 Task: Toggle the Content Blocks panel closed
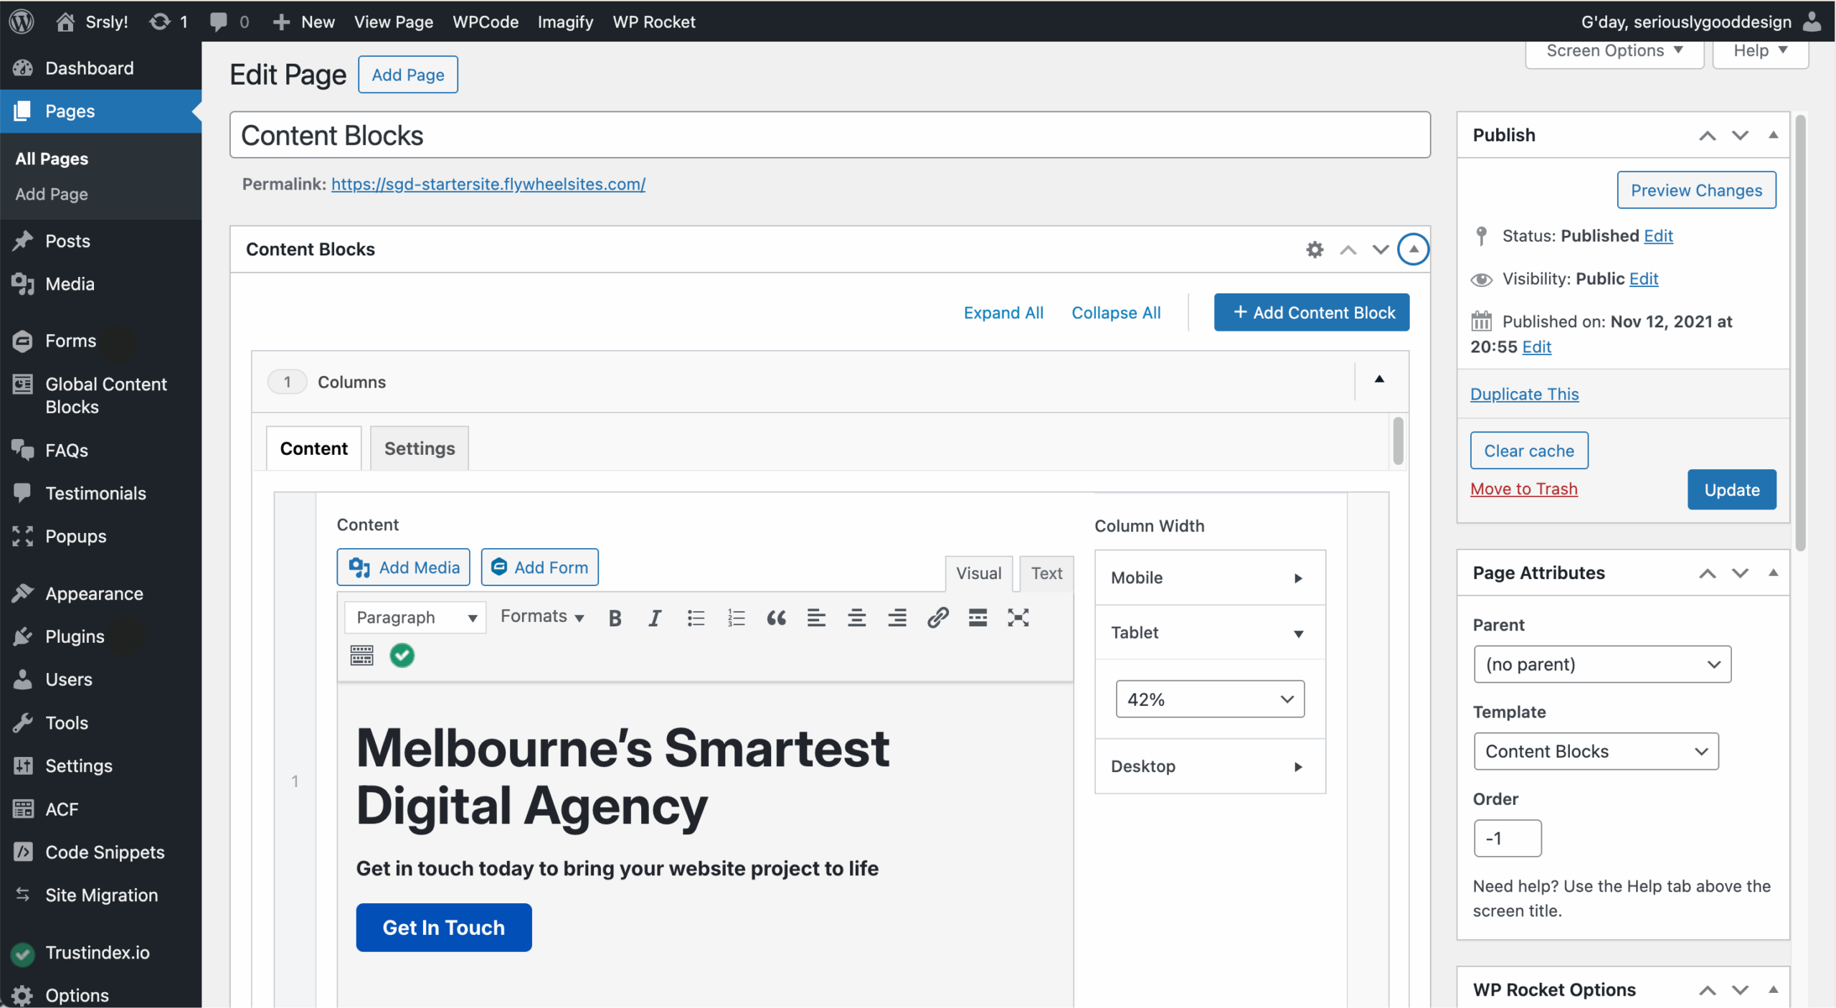click(1413, 249)
